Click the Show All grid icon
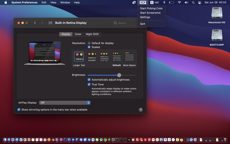Image resolution: width=230 pixels, height=144 pixels. 50,23
